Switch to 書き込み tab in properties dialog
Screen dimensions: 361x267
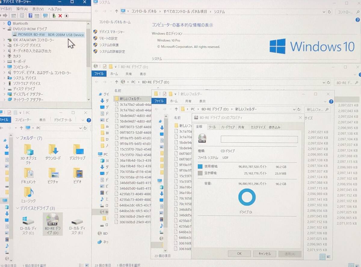click(274, 127)
